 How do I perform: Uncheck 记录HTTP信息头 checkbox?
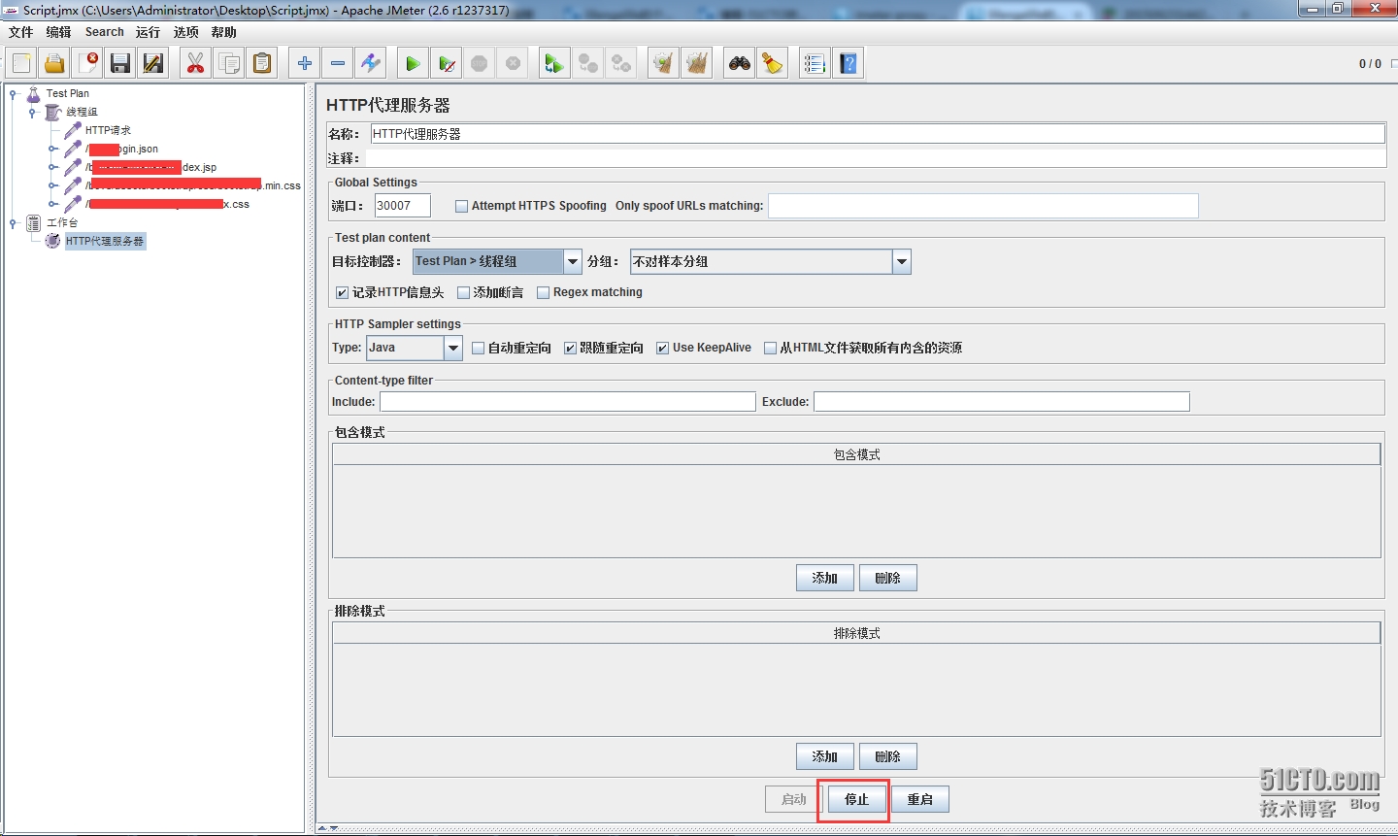[x=342, y=292]
